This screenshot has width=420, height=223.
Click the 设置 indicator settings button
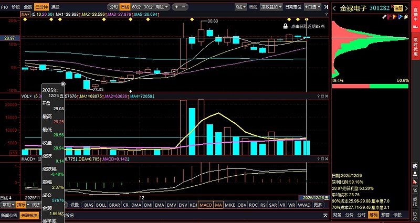click(75, 205)
